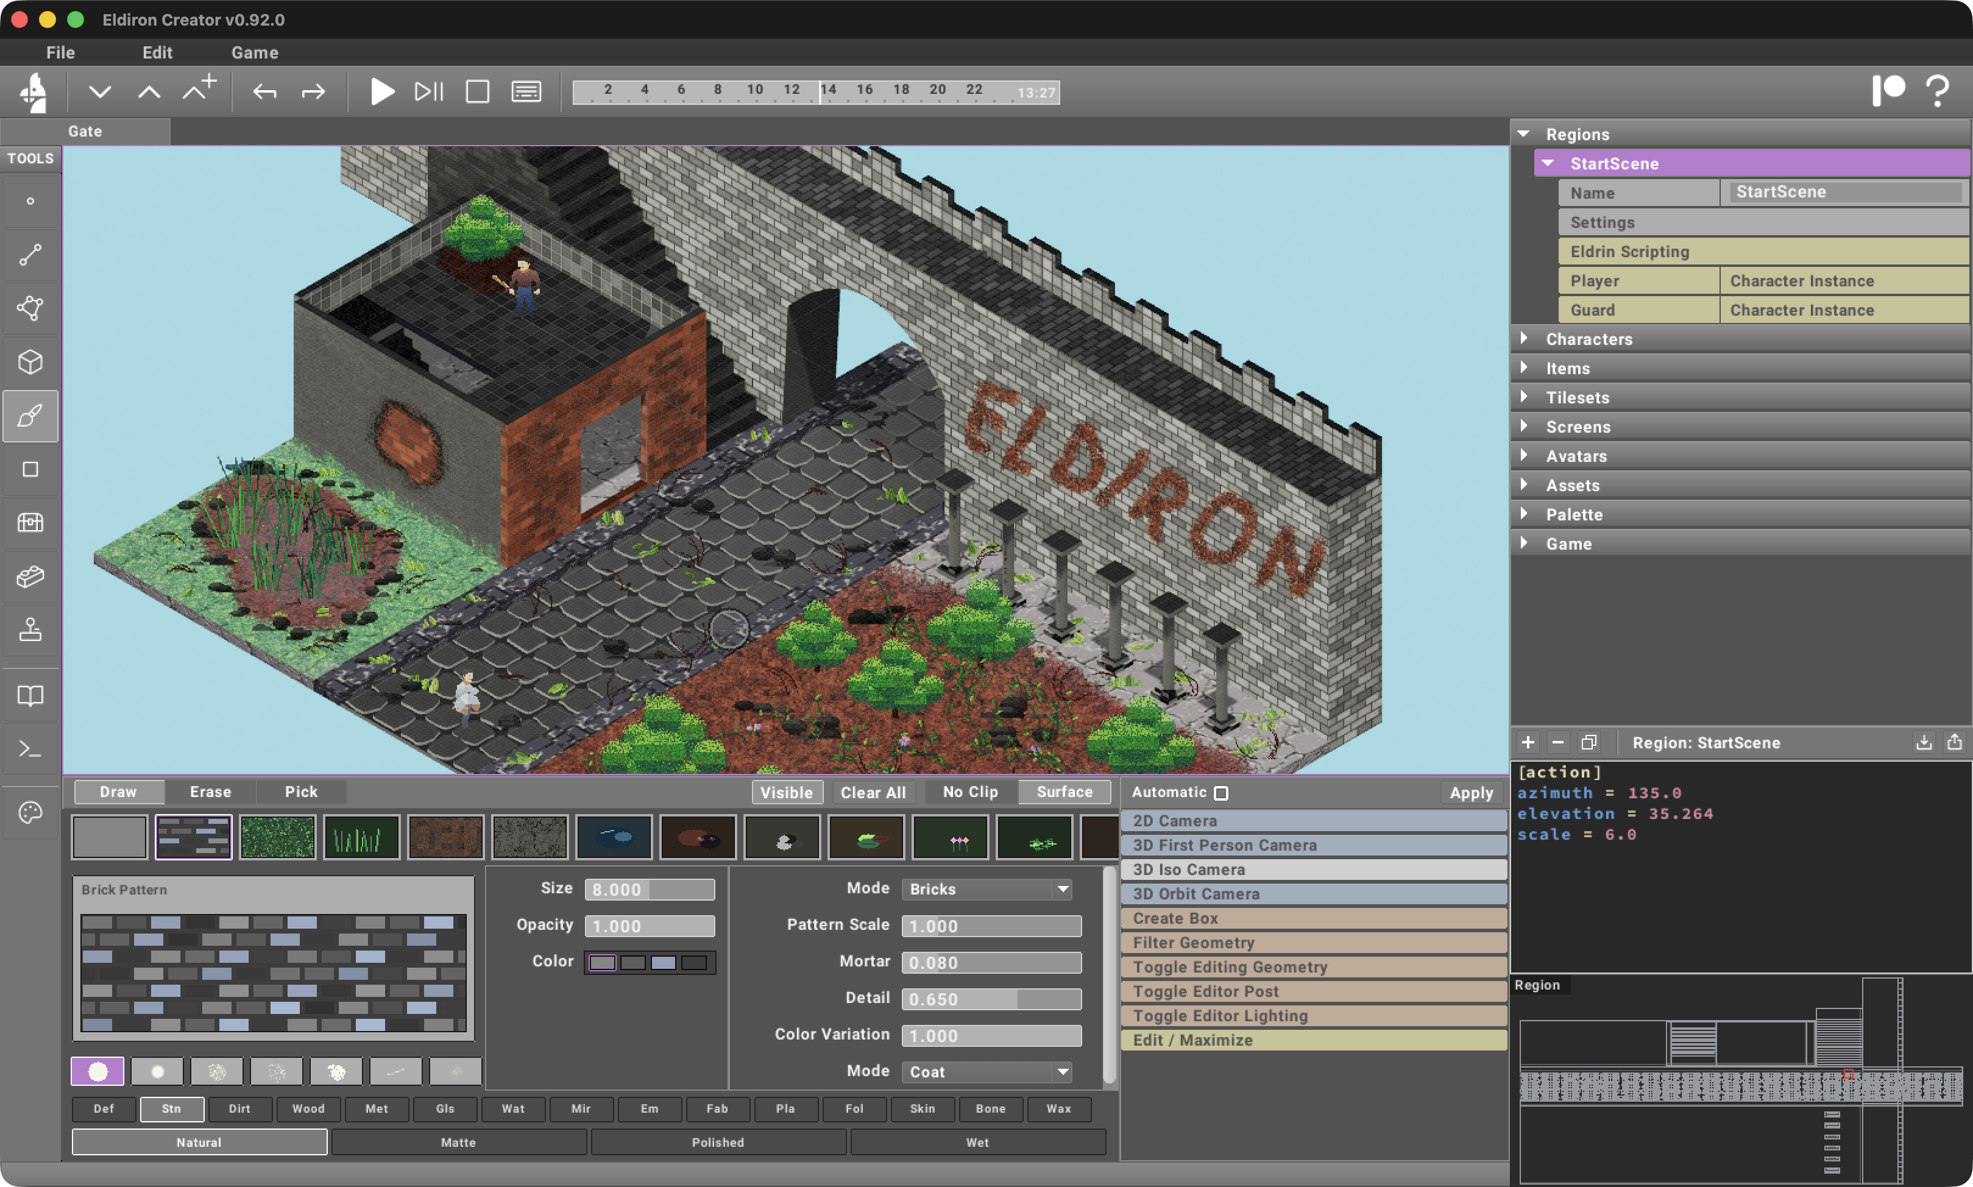Stop the game with the square button
The height and width of the screenshot is (1187, 1973).
pyautogui.click(x=478, y=92)
